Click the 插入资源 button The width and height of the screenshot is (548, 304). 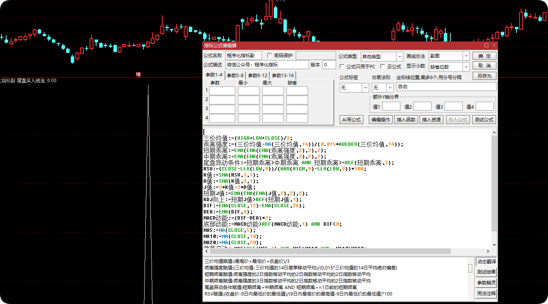pyautogui.click(x=431, y=120)
